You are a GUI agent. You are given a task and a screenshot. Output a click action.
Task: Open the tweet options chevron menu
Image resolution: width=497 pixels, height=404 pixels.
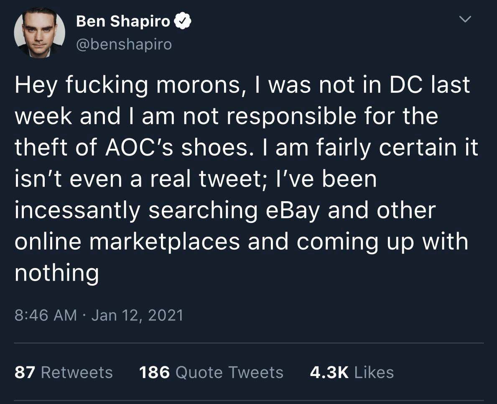(465, 19)
